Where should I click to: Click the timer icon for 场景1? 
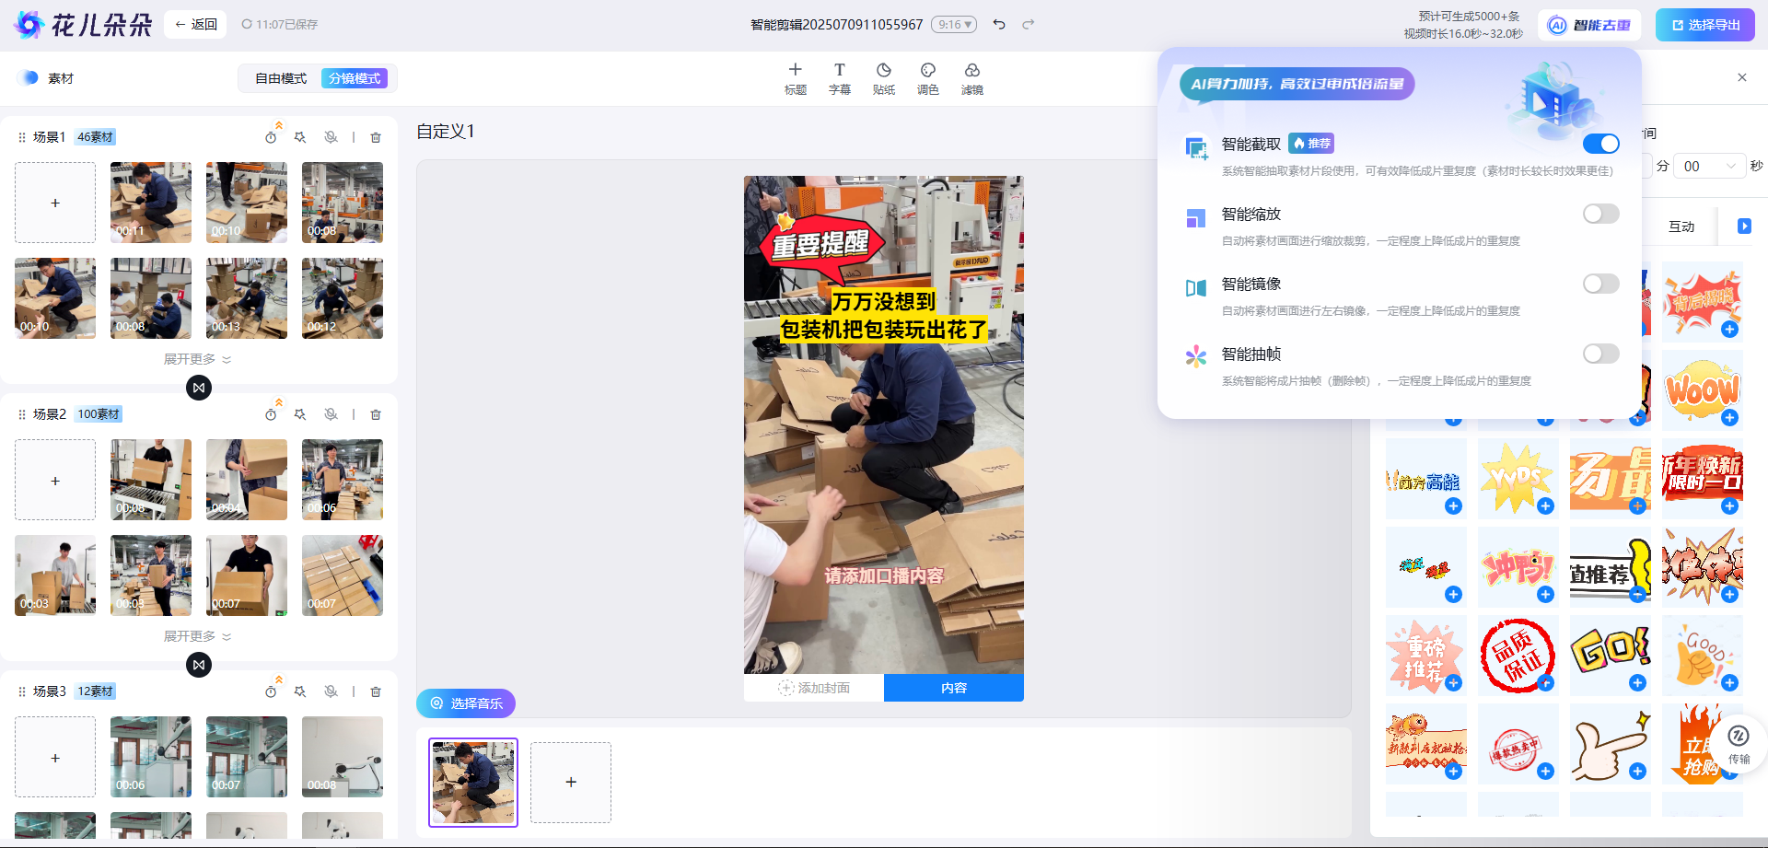point(271,138)
